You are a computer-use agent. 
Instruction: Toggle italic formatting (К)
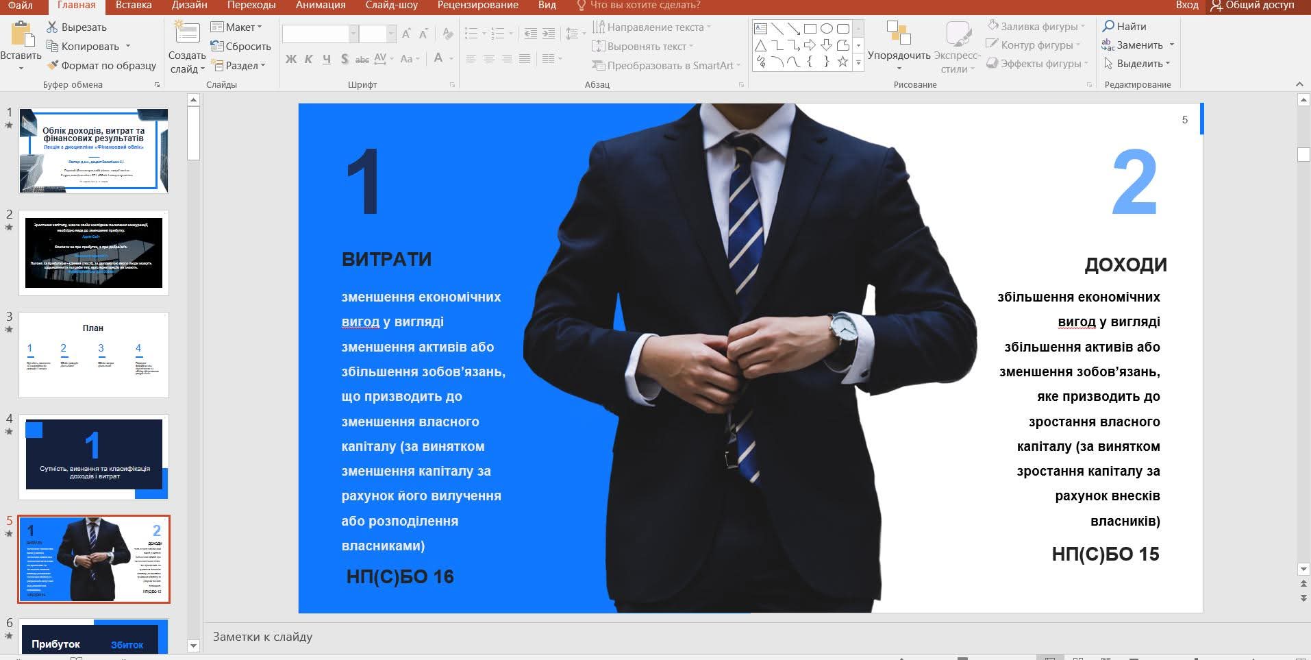[308, 59]
